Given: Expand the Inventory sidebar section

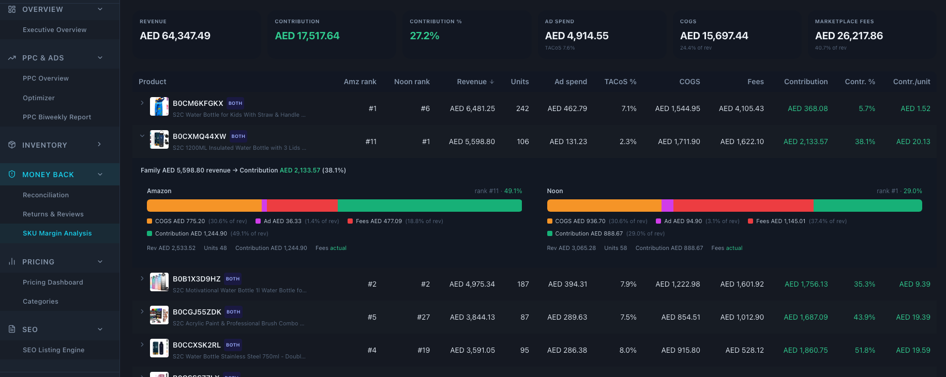Looking at the screenshot, I should coord(100,145).
